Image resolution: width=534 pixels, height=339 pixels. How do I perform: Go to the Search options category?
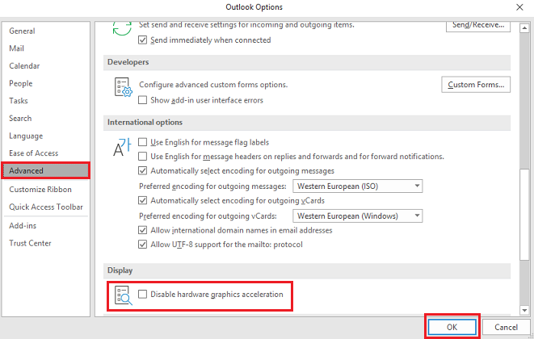click(45, 119)
